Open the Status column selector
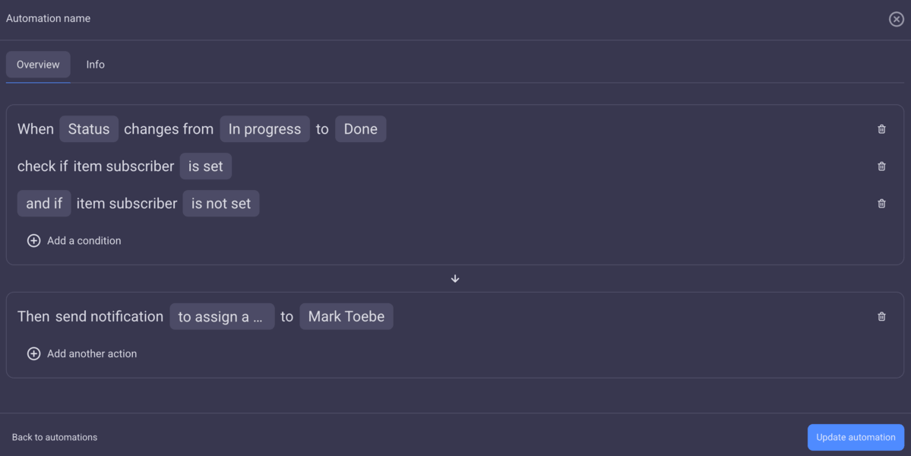 click(x=88, y=128)
